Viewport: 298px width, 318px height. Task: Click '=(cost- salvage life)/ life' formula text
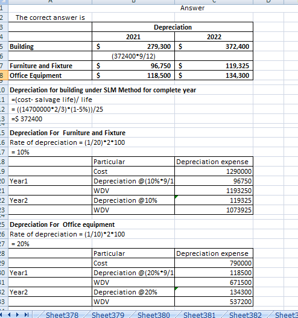point(52,100)
